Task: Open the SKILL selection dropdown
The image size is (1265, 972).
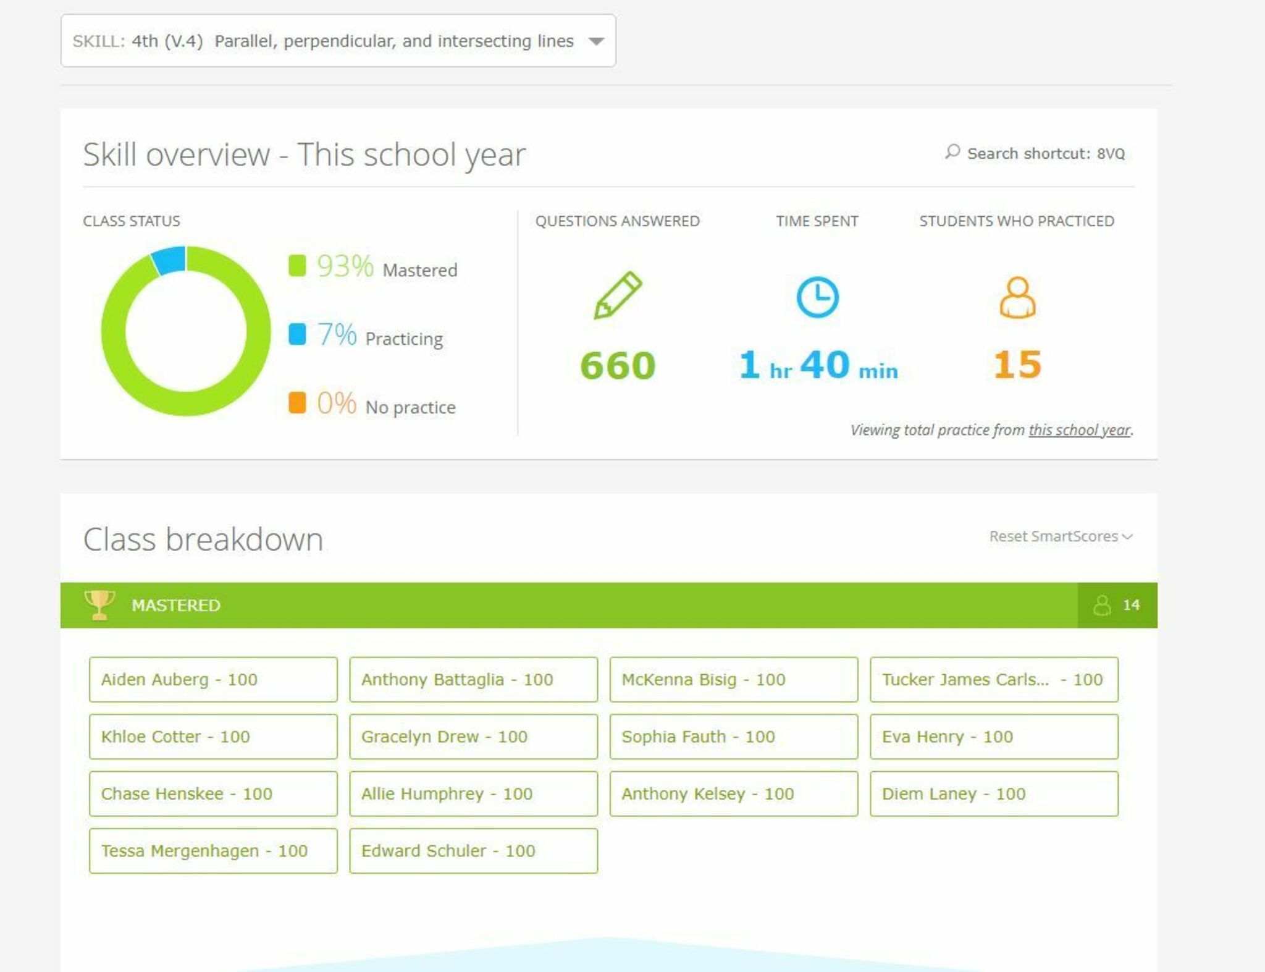Action: pyautogui.click(x=337, y=41)
